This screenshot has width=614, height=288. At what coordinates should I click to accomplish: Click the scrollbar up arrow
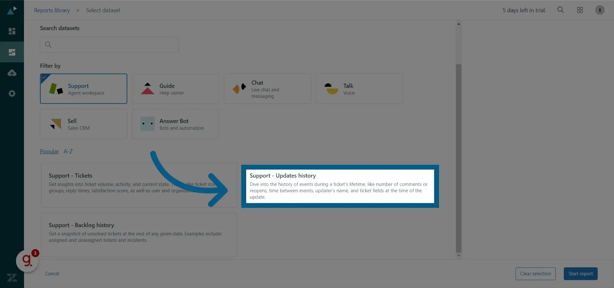[x=459, y=24]
